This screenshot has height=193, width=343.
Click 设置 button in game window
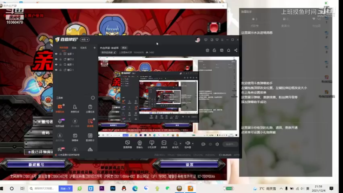pyautogui.click(x=190, y=165)
